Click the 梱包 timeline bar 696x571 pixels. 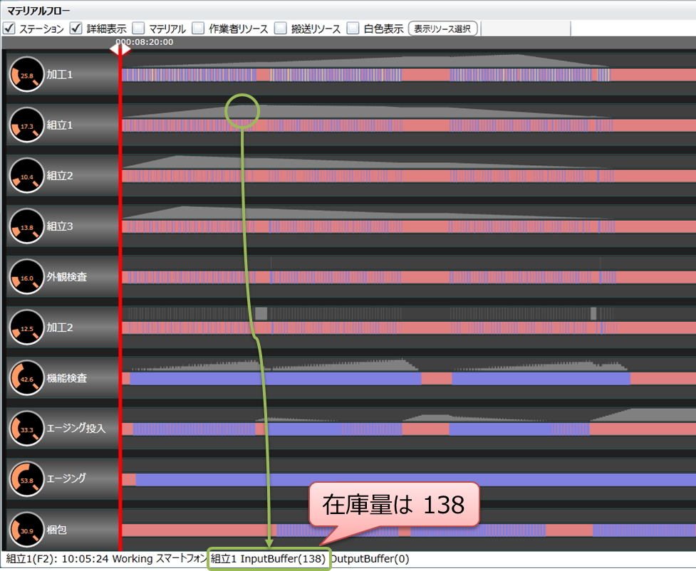click(409, 530)
